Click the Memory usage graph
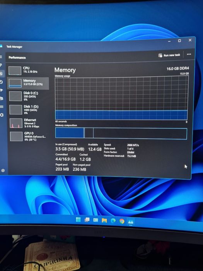Screen dimensions: 203x271 121,98
